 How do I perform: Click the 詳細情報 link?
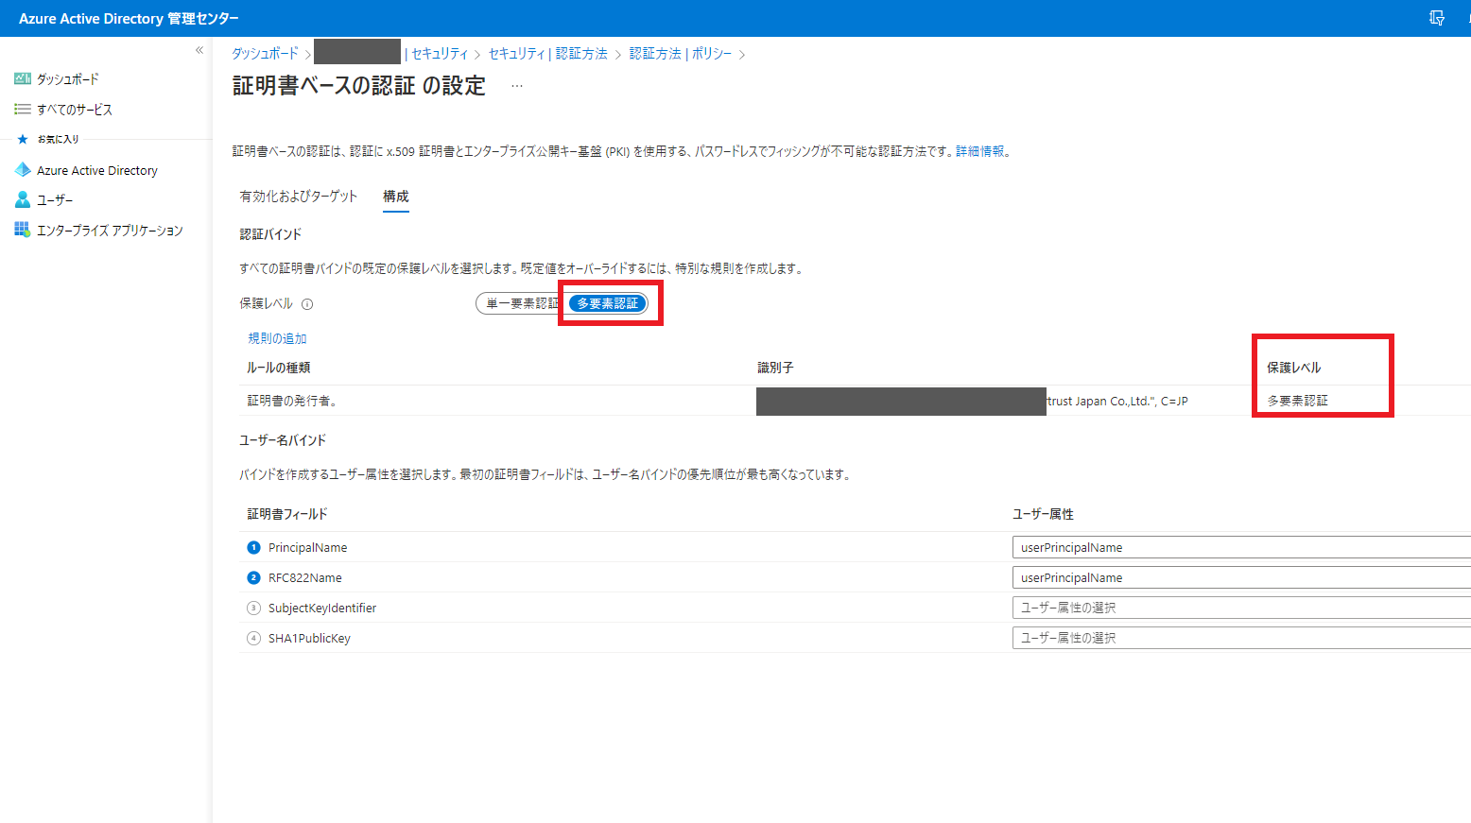(x=980, y=150)
